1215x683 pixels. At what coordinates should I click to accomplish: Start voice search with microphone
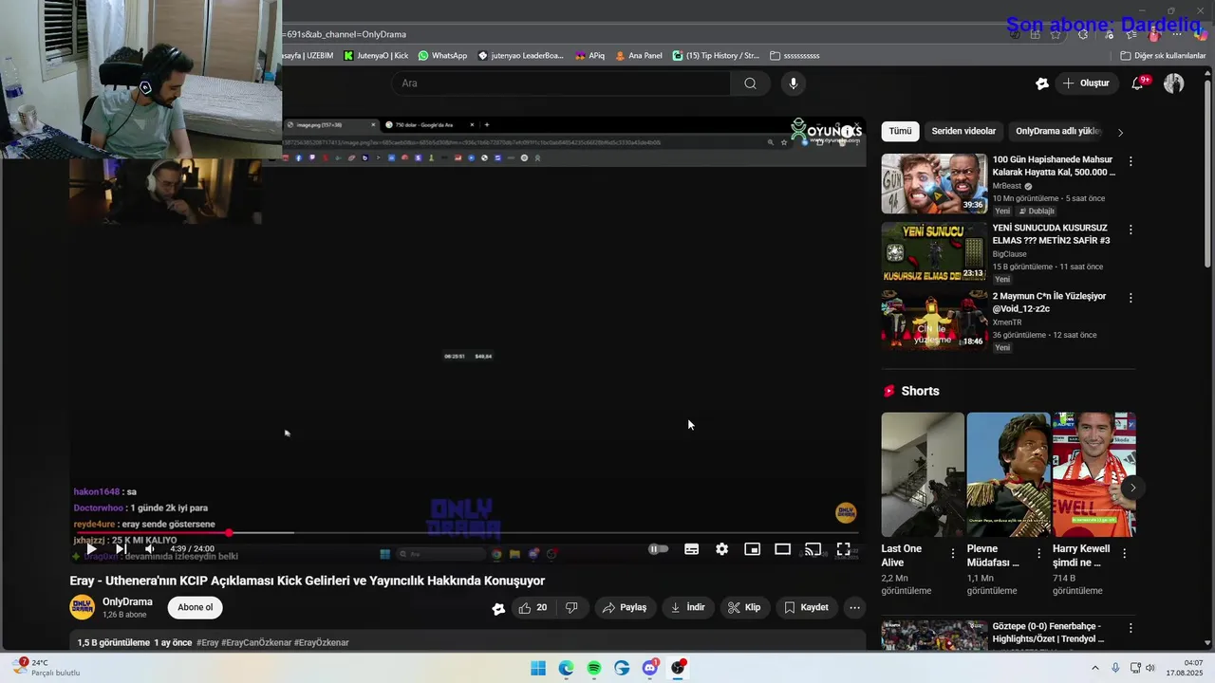[794, 83]
